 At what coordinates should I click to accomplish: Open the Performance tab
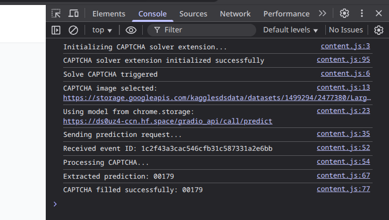[x=286, y=14]
